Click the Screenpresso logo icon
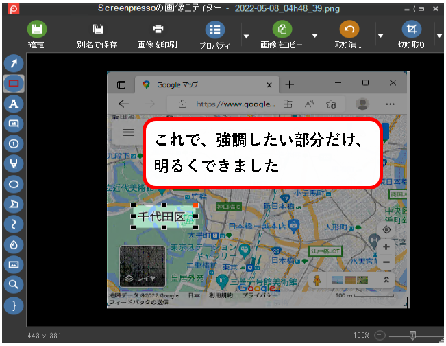446x346 pixels. [14, 9]
